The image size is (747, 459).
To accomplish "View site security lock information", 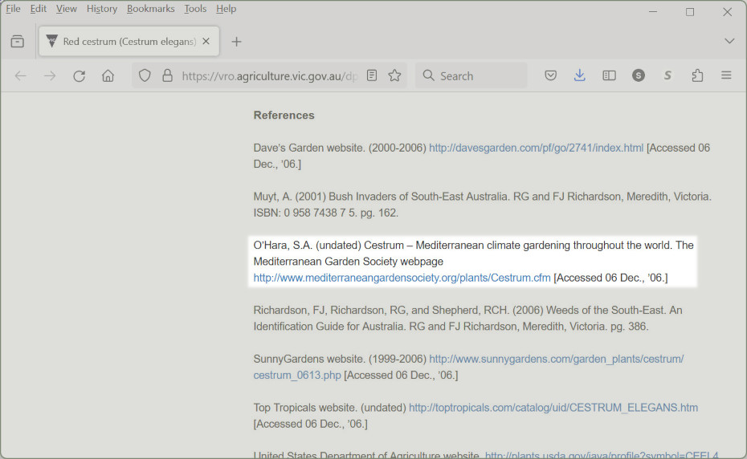I will (x=167, y=75).
